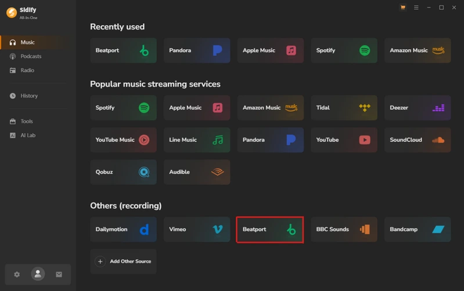Switch to Podcasts in the sidebar
The width and height of the screenshot is (464, 291).
click(38, 56)
